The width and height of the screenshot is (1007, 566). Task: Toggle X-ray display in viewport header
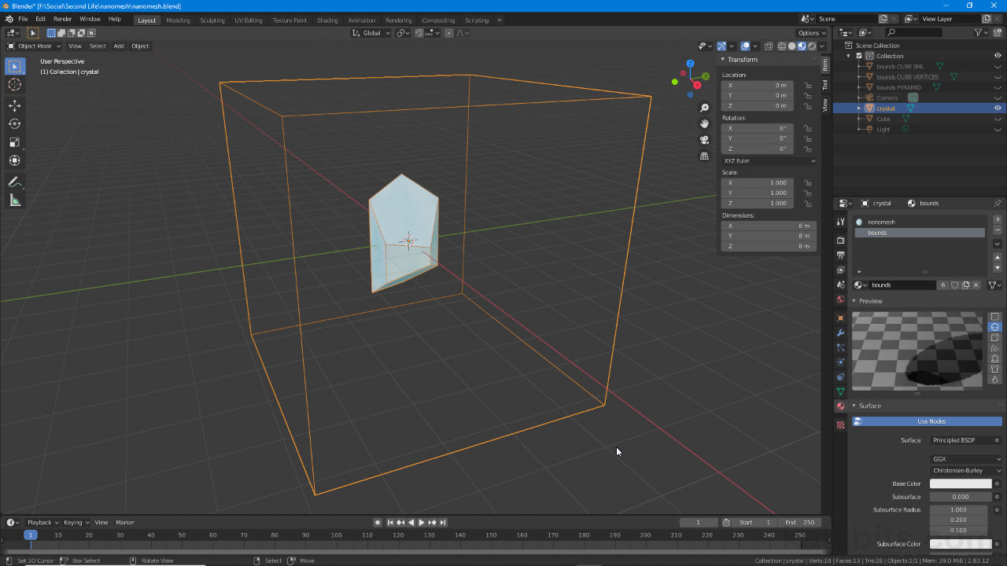click(769, 46)
